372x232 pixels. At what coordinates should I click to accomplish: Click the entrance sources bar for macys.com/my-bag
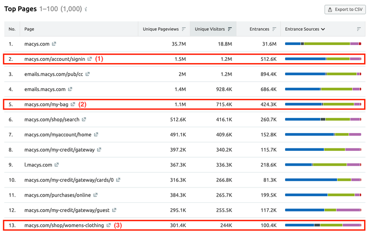coord(323,104)
